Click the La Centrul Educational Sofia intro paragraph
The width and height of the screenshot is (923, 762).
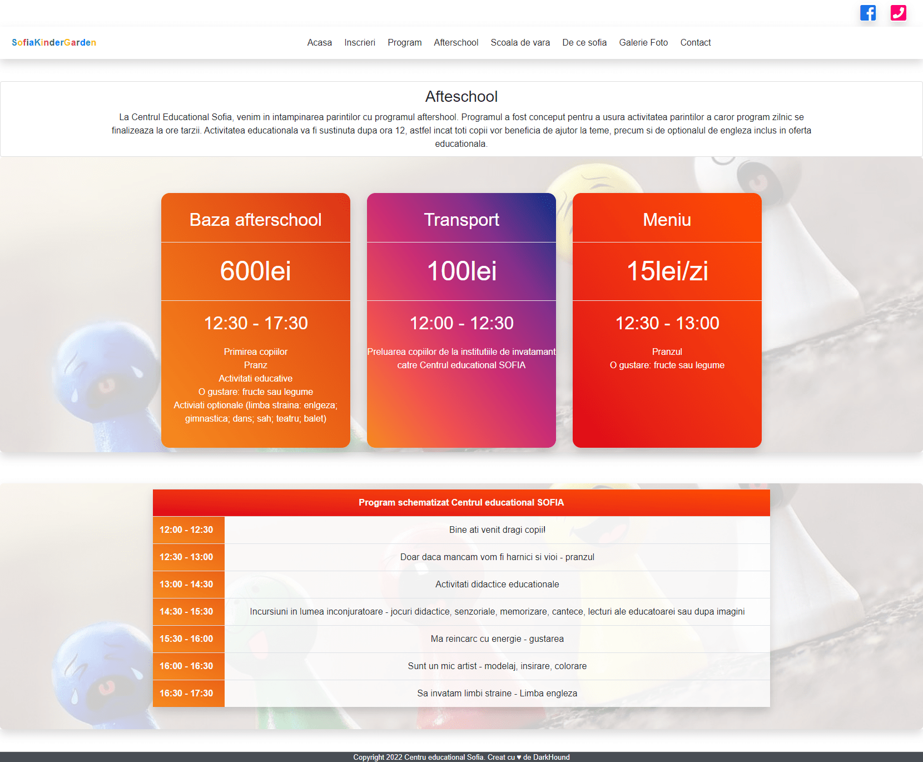tap(461, 130)
